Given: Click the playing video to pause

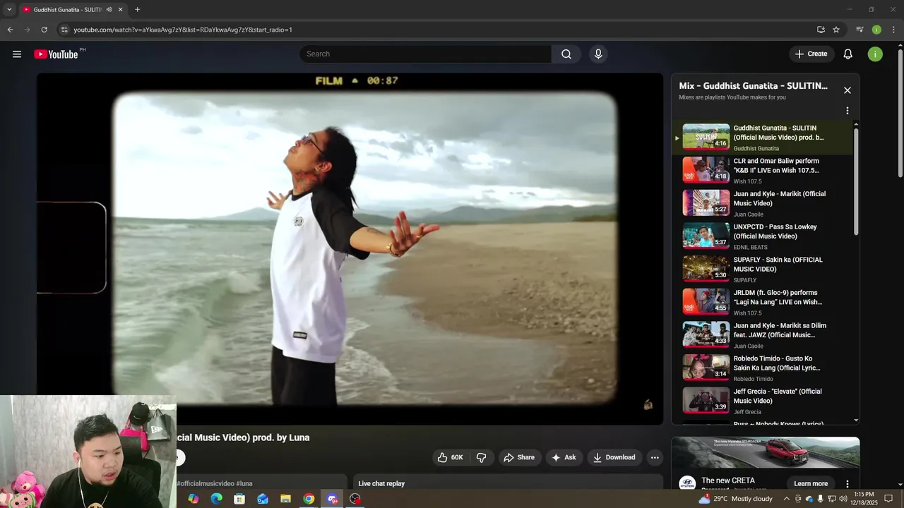Looking at the screenshot, I should coord(350,248).
